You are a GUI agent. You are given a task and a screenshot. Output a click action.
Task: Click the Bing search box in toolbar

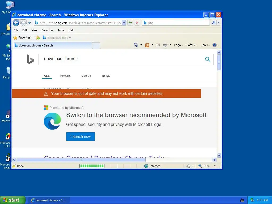(x=176, y=23)
